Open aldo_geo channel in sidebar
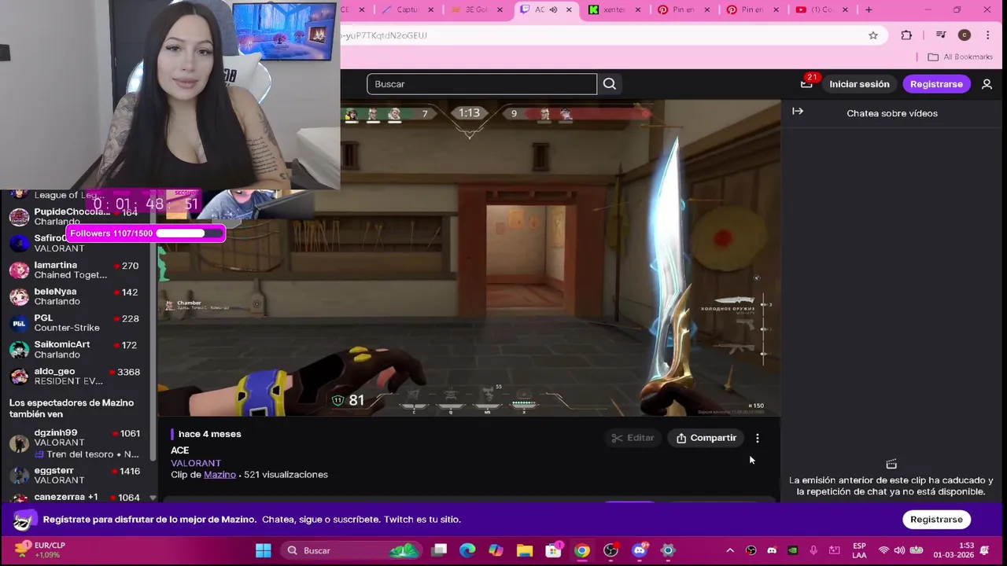The image size is (1007, 566). pyautogui.click(x=74, y=376)
